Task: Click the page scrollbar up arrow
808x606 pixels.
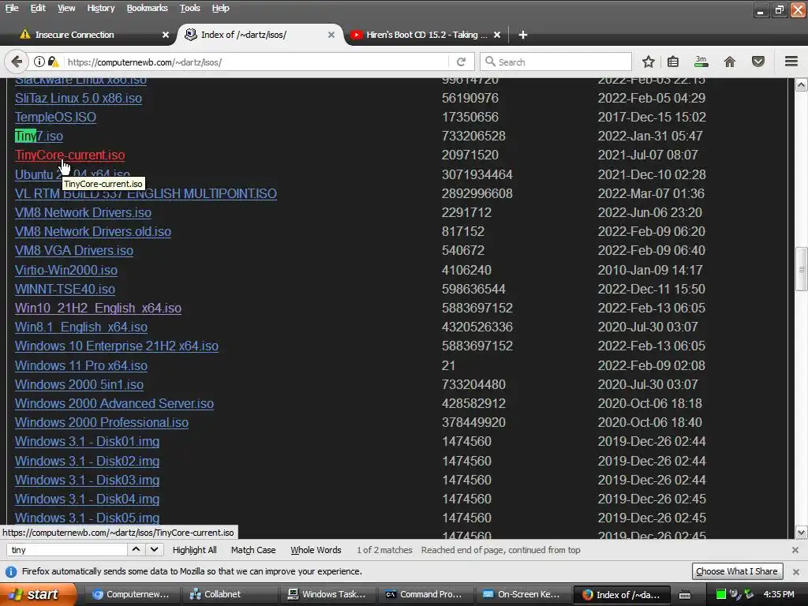Action: click(x=802, y=85)
